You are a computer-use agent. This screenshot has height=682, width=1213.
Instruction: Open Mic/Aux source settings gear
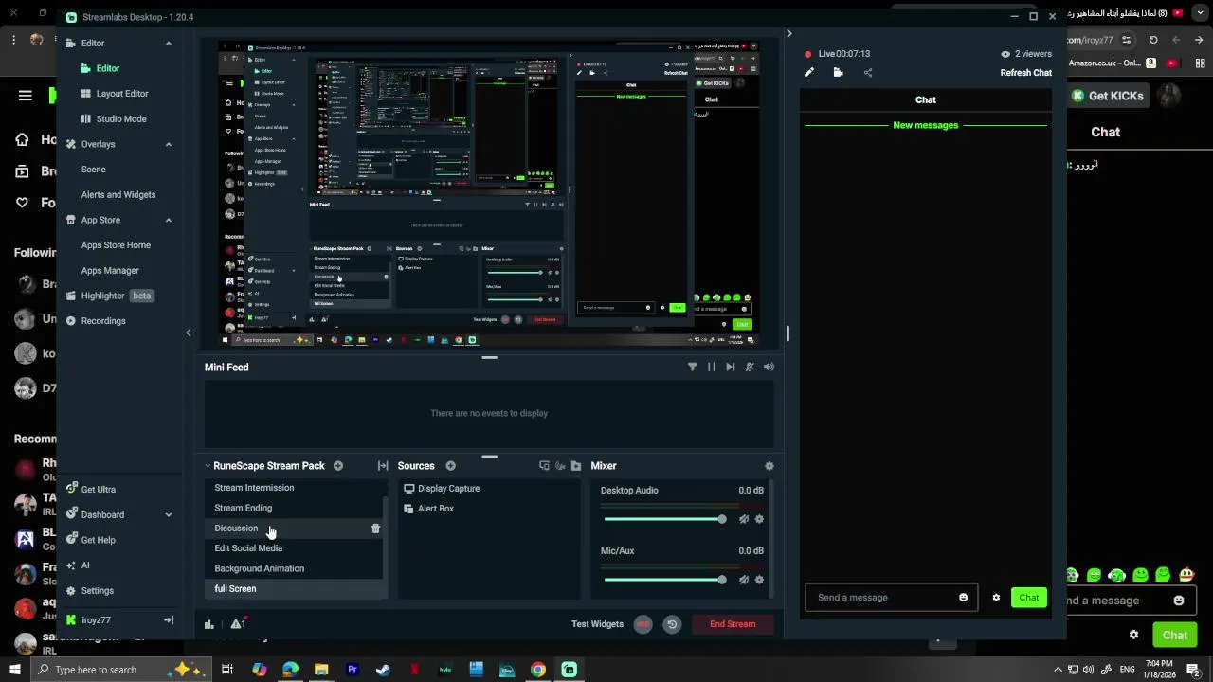[x=759, y=580]
